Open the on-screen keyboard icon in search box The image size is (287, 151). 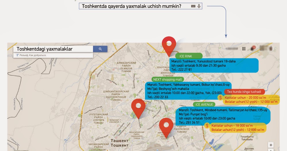tap(193, 6)
